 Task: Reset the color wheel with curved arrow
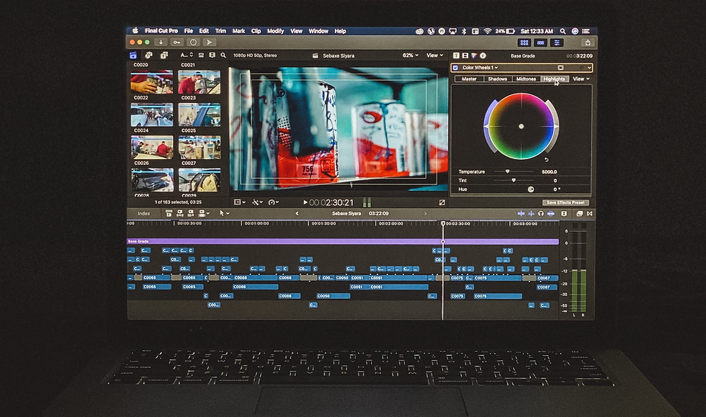pos(547,159)
